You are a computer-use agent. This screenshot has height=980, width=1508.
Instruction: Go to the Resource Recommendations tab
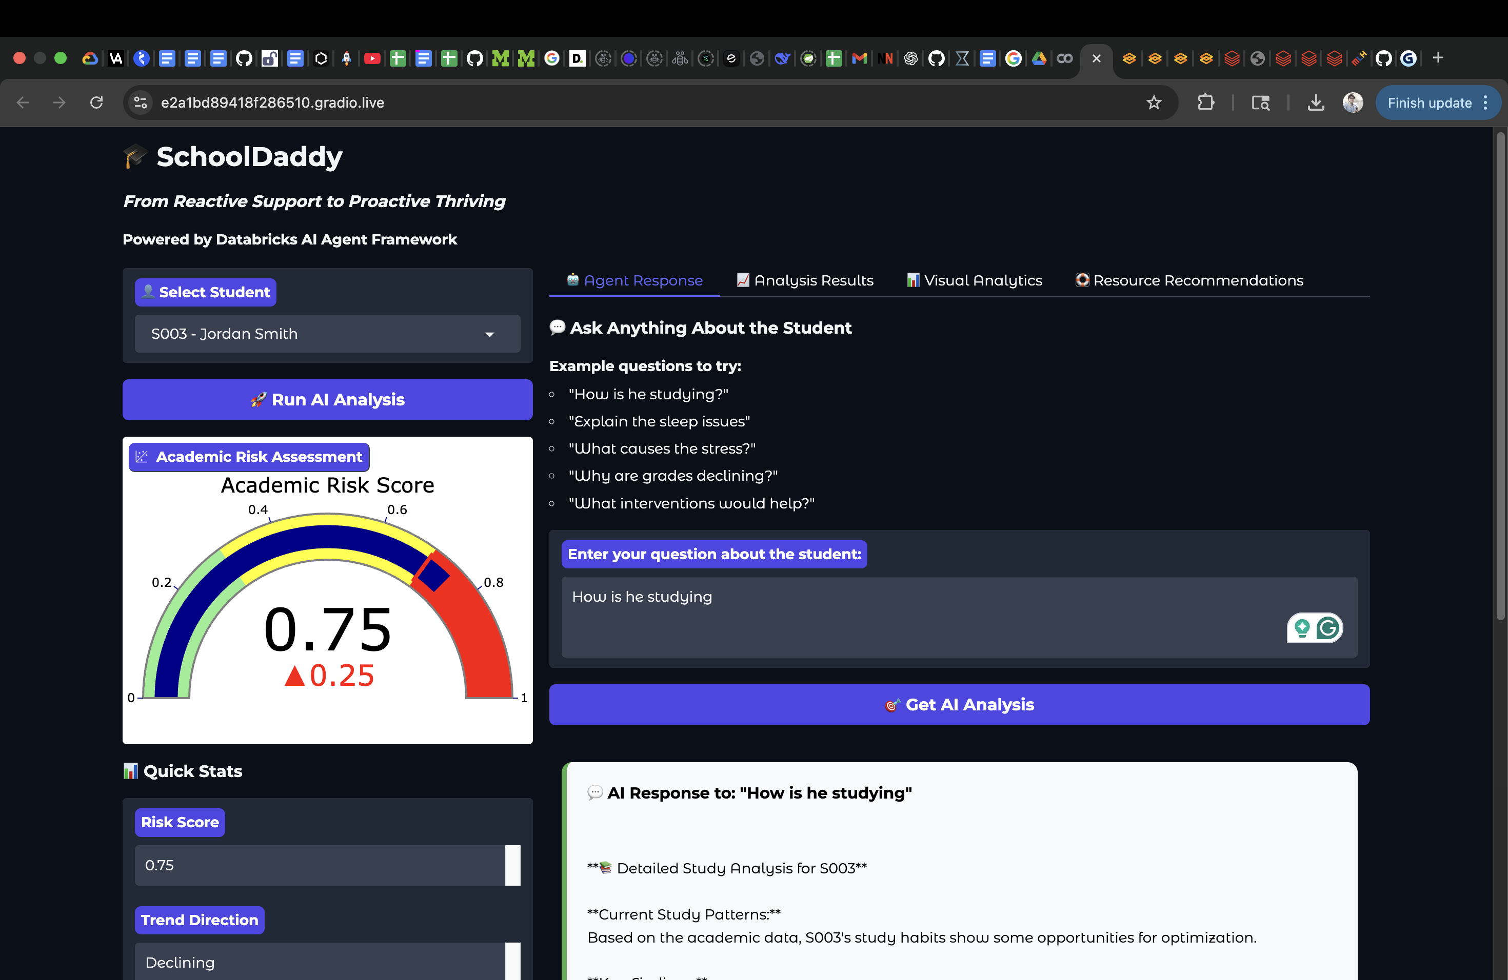pyautogui.click(x=1188, y=280)
